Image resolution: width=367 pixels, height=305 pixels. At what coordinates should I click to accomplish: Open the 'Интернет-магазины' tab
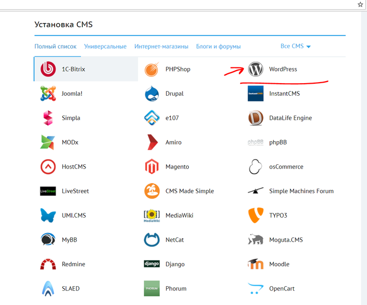[x=161, y=47]
